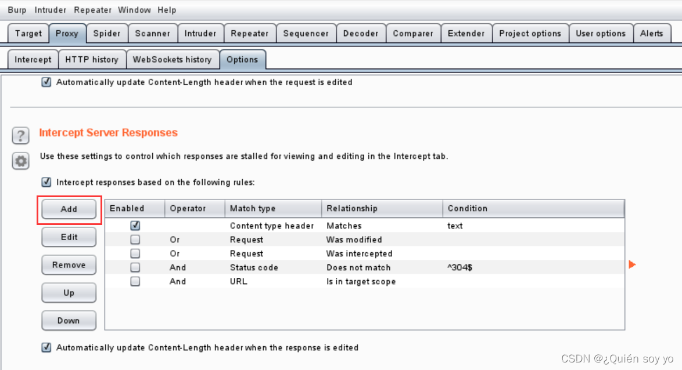Switch to the Spider tab
The image size is (682, 370).
pyautogui.click(x=106, y=34)
